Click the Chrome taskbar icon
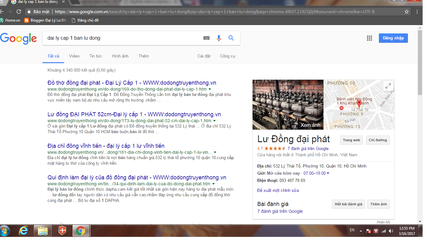This screenshot has width=427, height=240. [x=81, y=231]
